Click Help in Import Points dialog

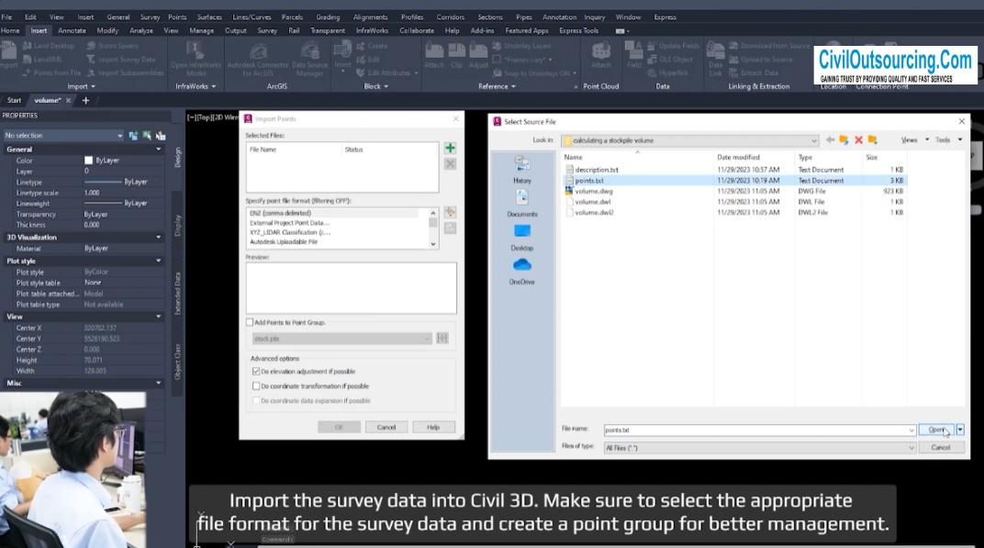pyautogui.click(x=433, y=428)
